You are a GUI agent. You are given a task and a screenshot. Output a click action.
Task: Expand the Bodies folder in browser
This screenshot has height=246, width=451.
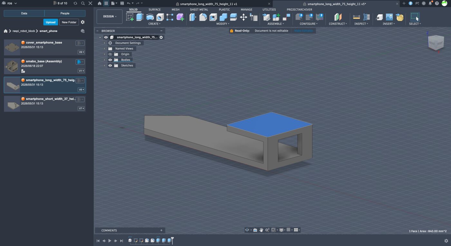(104, 60)
